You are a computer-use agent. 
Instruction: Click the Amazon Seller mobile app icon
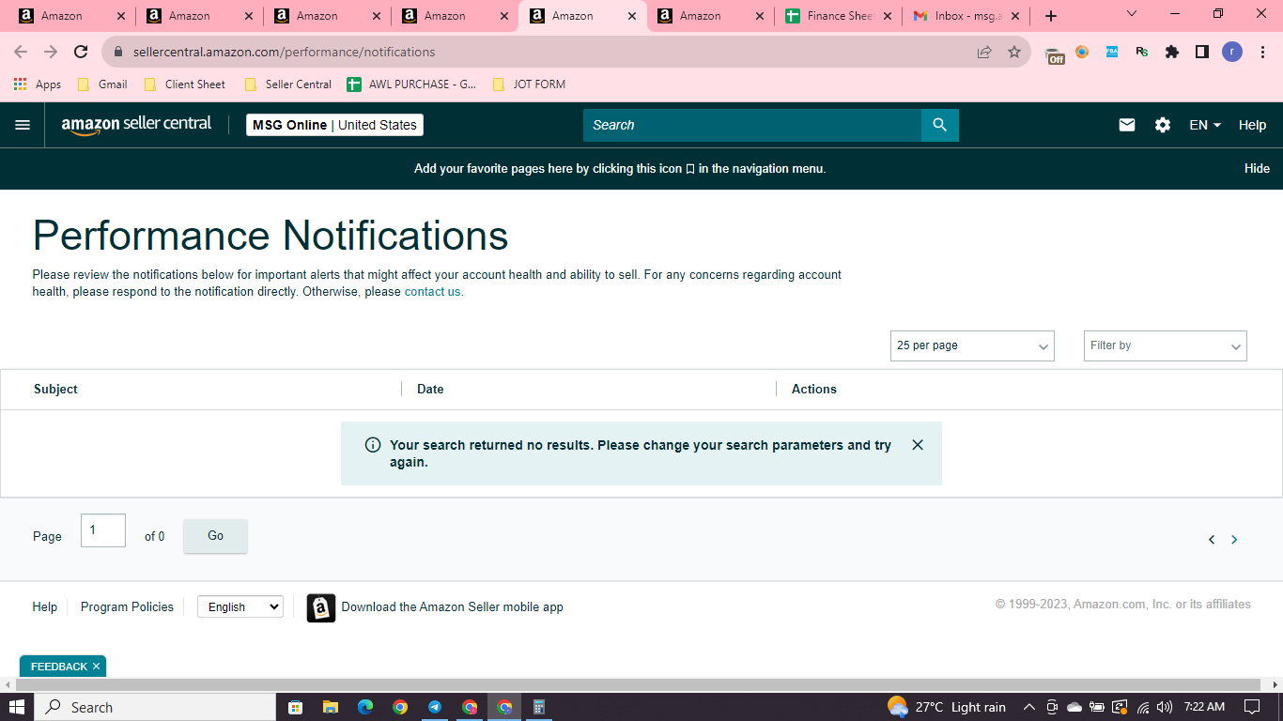point(321,607)
